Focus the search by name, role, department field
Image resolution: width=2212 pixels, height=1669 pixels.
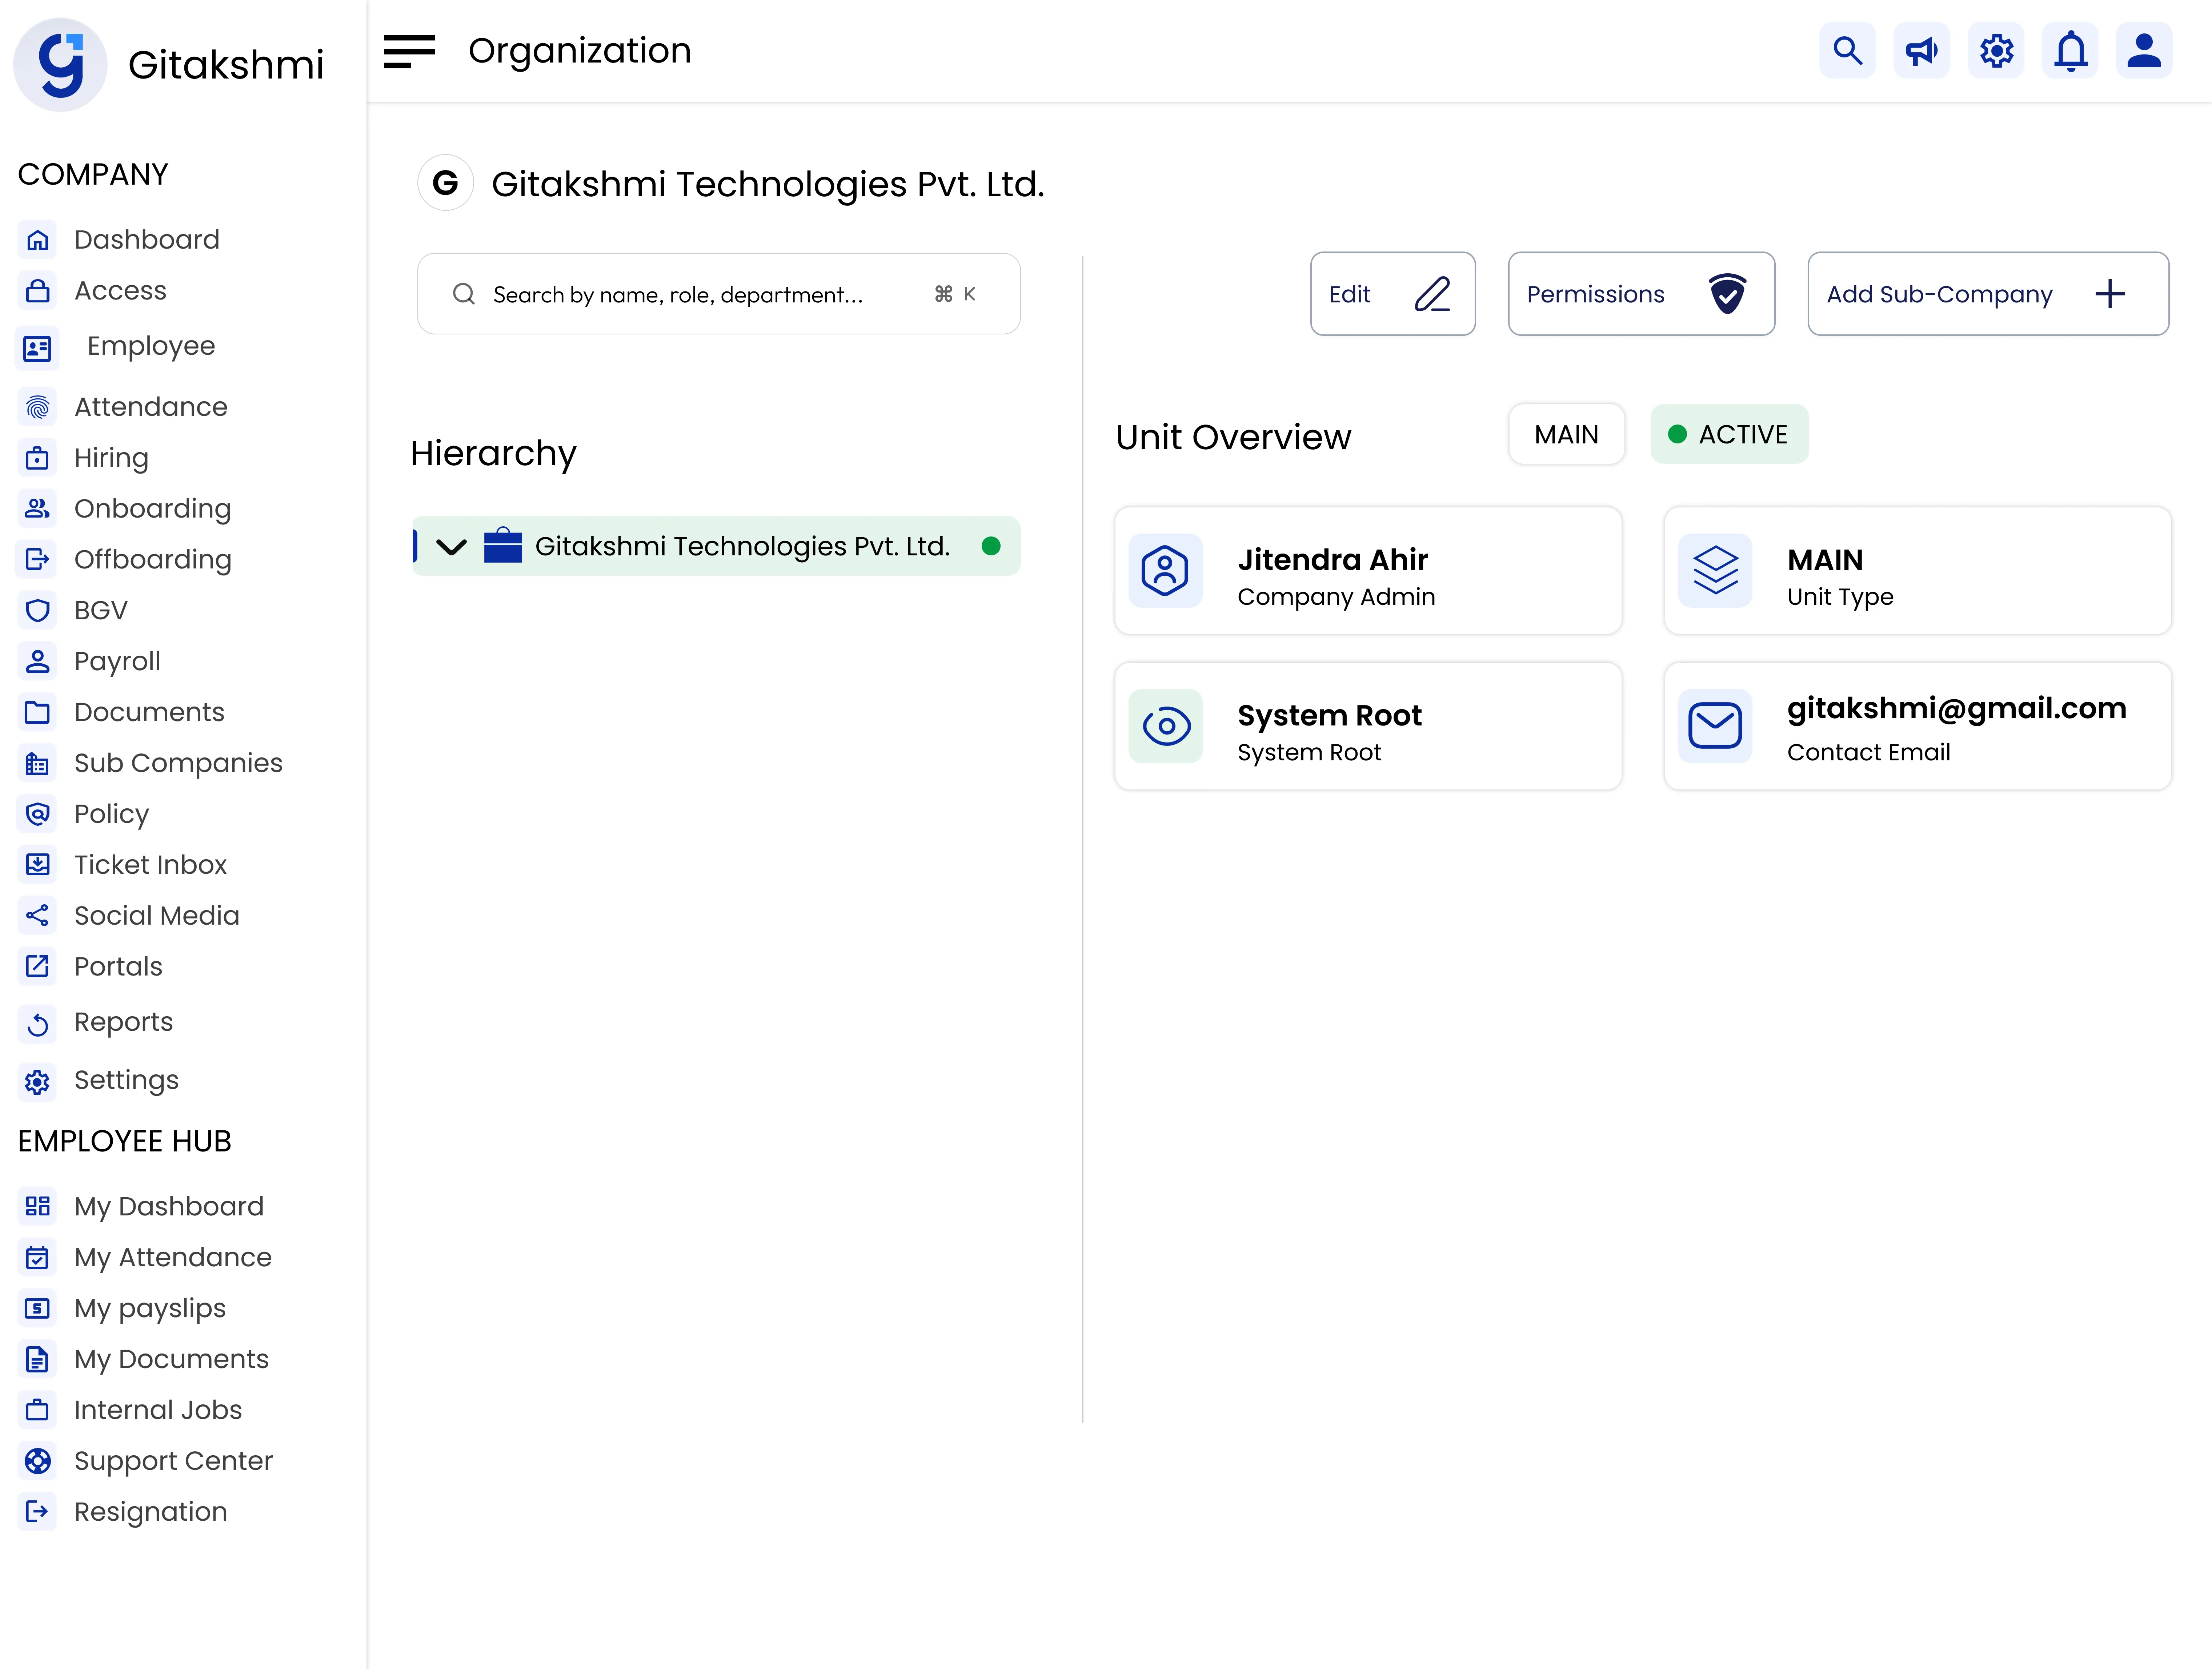click(x=719, y=294)
